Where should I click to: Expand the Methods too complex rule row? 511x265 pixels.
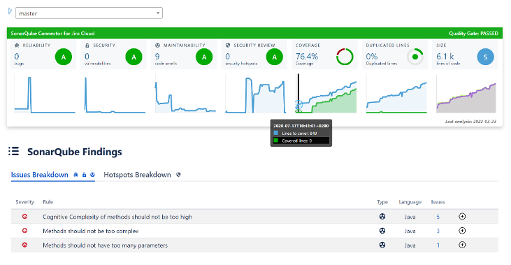point(462,231)
